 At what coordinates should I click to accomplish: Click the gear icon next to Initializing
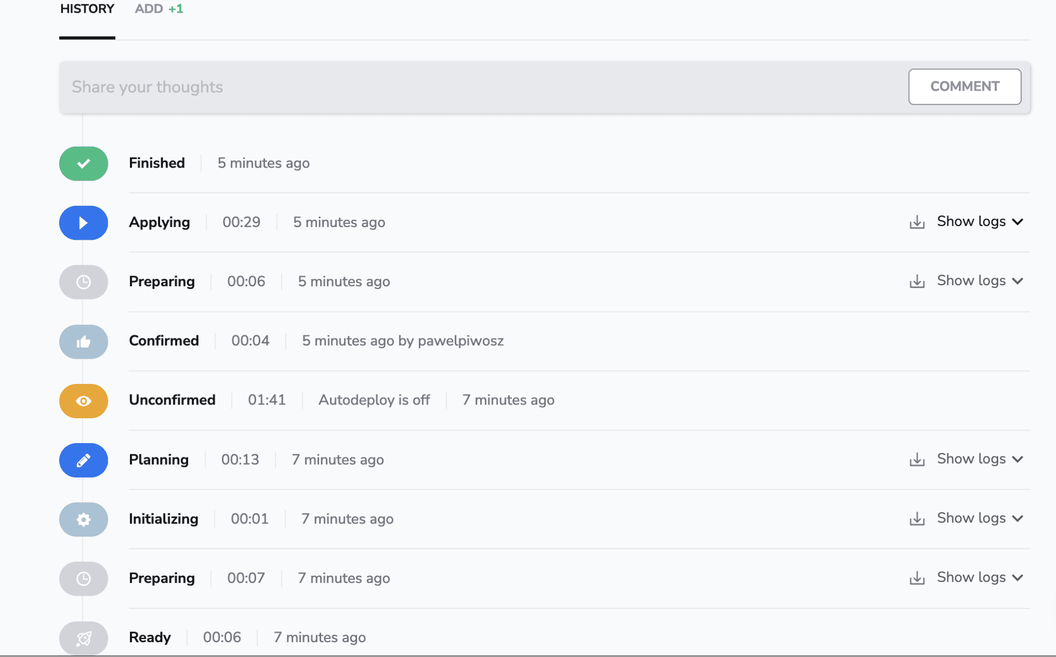(x=83, y=519)
